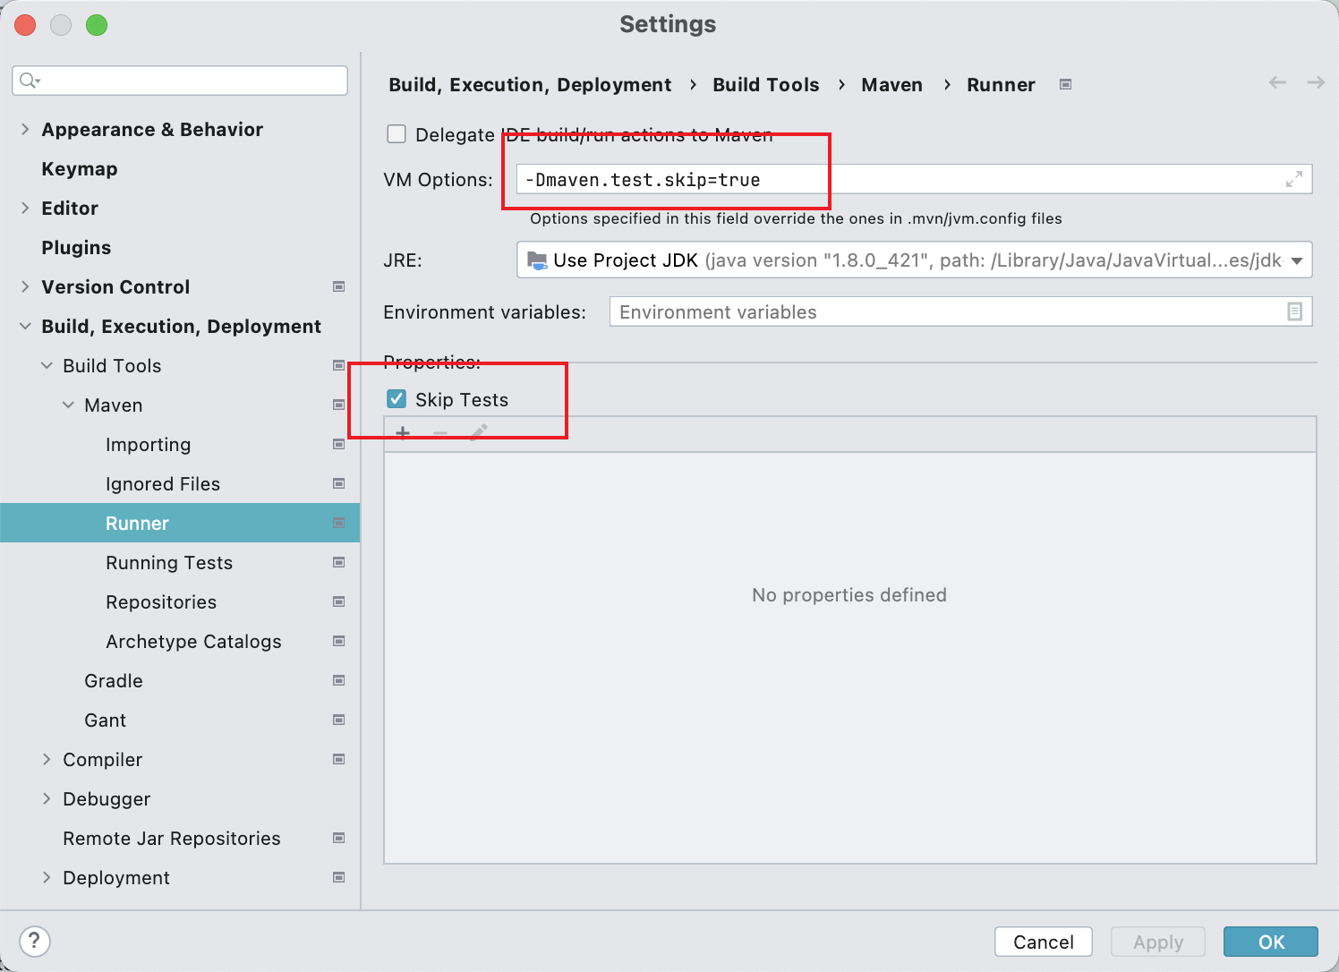Expand the Appearance & Behavior section
The width and height of the screenshot is (1339, 972).
[x=25, y=130]
